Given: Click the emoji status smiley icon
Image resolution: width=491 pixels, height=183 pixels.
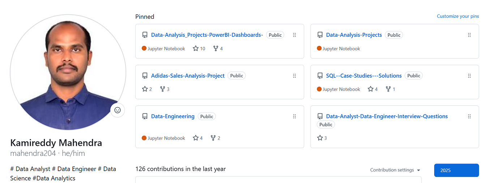Looking at the screenshot, I should [x=118, y=110].
